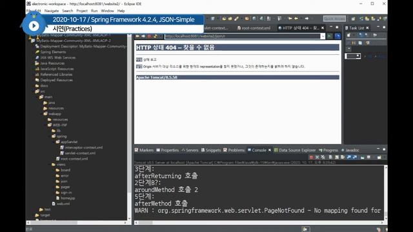413x232 pixels.
Task: Switch to the Snippets tab
Action: tap(211, 150)
